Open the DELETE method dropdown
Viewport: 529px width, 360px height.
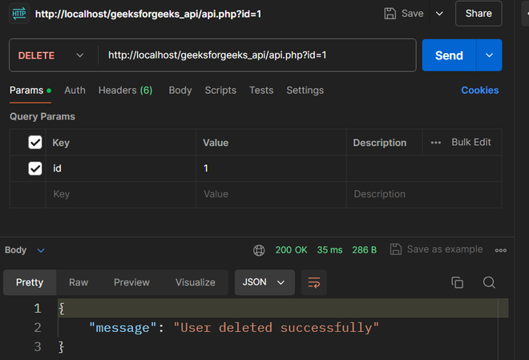coord(51,55)
